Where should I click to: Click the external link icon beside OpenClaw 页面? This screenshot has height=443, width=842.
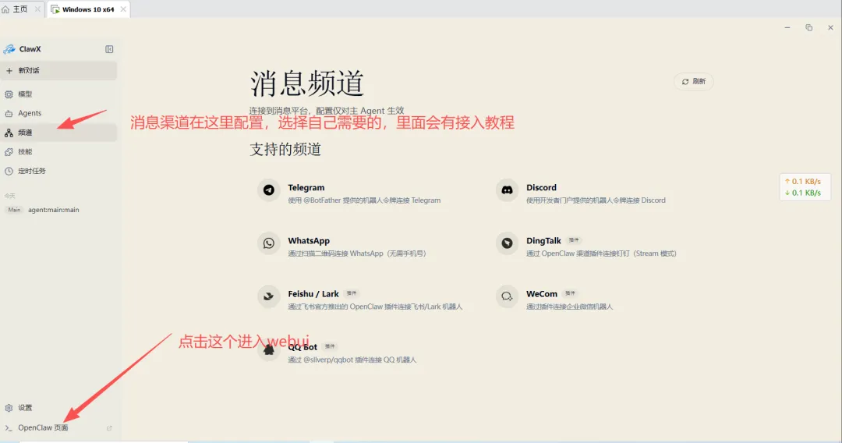tap(109, 428)
